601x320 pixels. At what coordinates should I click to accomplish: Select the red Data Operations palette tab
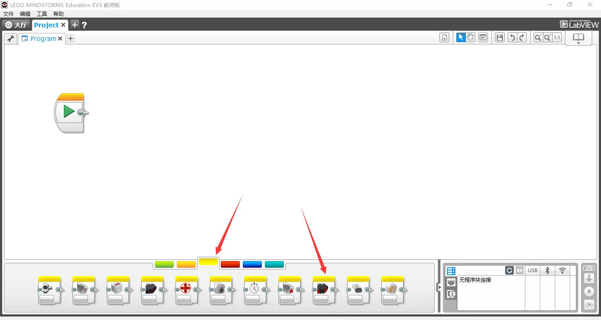(230, 264)
